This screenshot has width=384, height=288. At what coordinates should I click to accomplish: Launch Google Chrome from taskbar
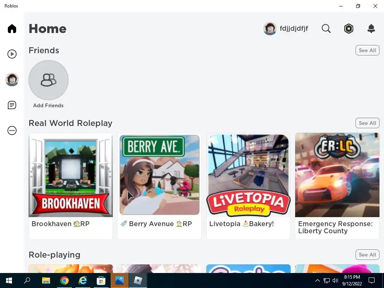pos(64,280)
